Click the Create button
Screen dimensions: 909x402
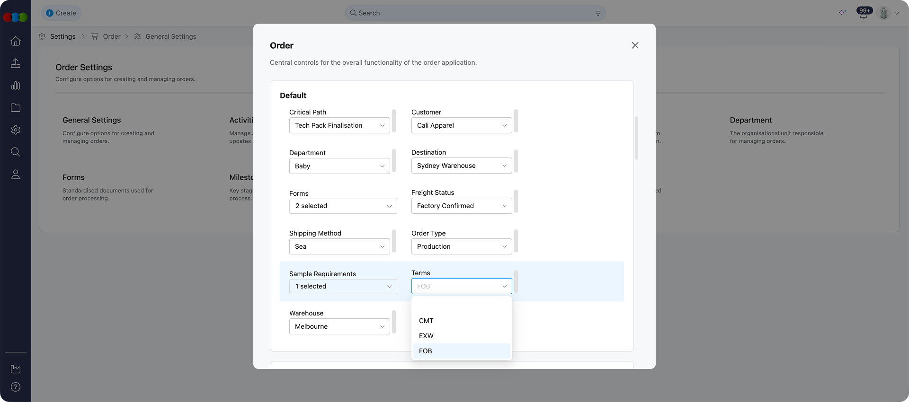click(x=61, y=13)
